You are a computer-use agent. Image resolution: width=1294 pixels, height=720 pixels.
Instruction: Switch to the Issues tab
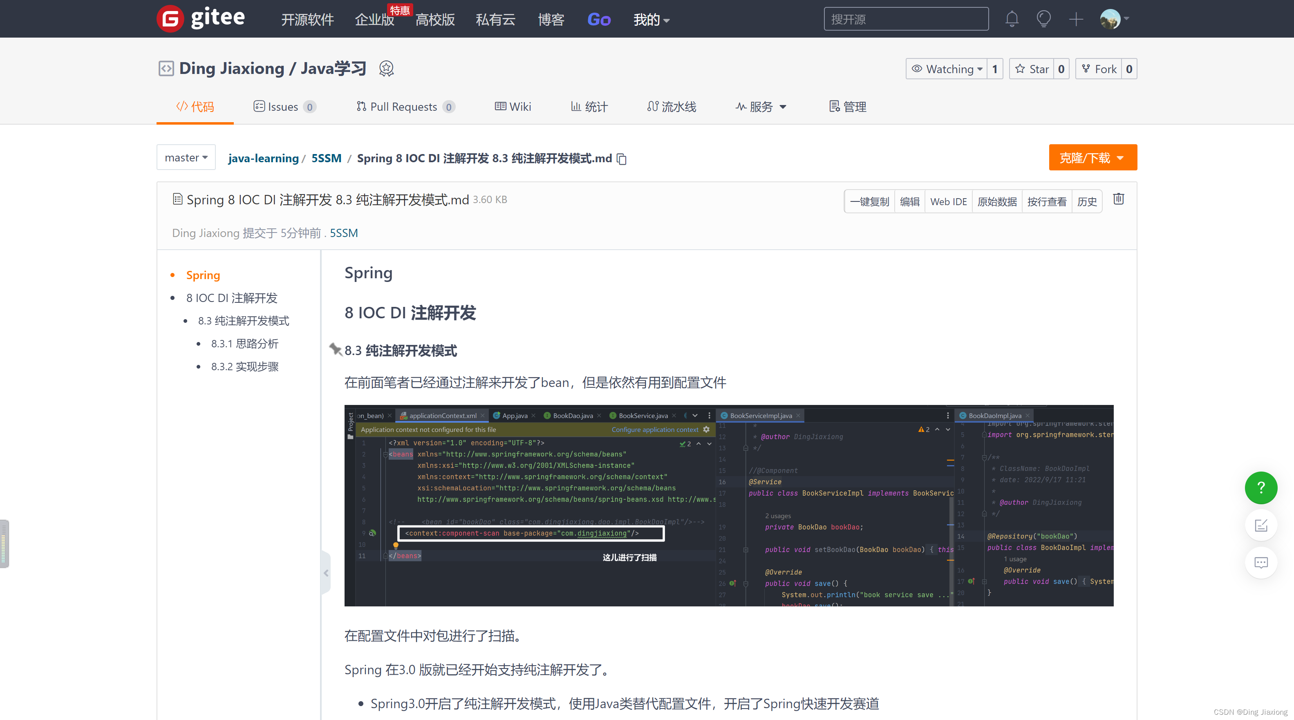click(x=284, y=107)
